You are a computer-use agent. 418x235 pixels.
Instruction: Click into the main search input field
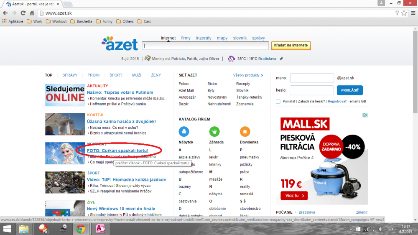coord(205,46)
